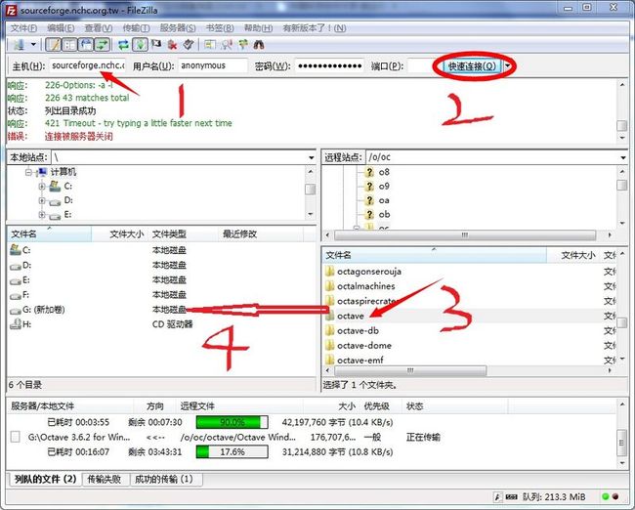Switch to the 成功的传输 (1) tab
This screenshot has width=635, height=510.
(x=164, y=479)
